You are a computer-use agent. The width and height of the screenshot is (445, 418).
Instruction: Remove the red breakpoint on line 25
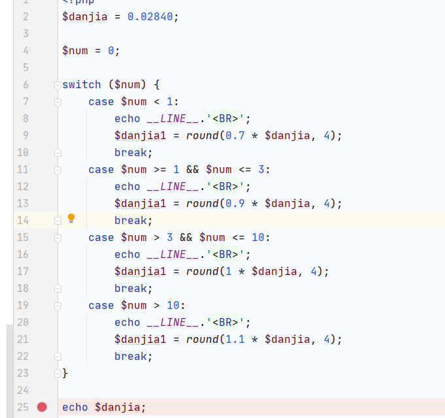pos(42,407)
